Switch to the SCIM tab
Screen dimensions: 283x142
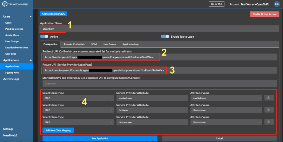pos(94,44)
